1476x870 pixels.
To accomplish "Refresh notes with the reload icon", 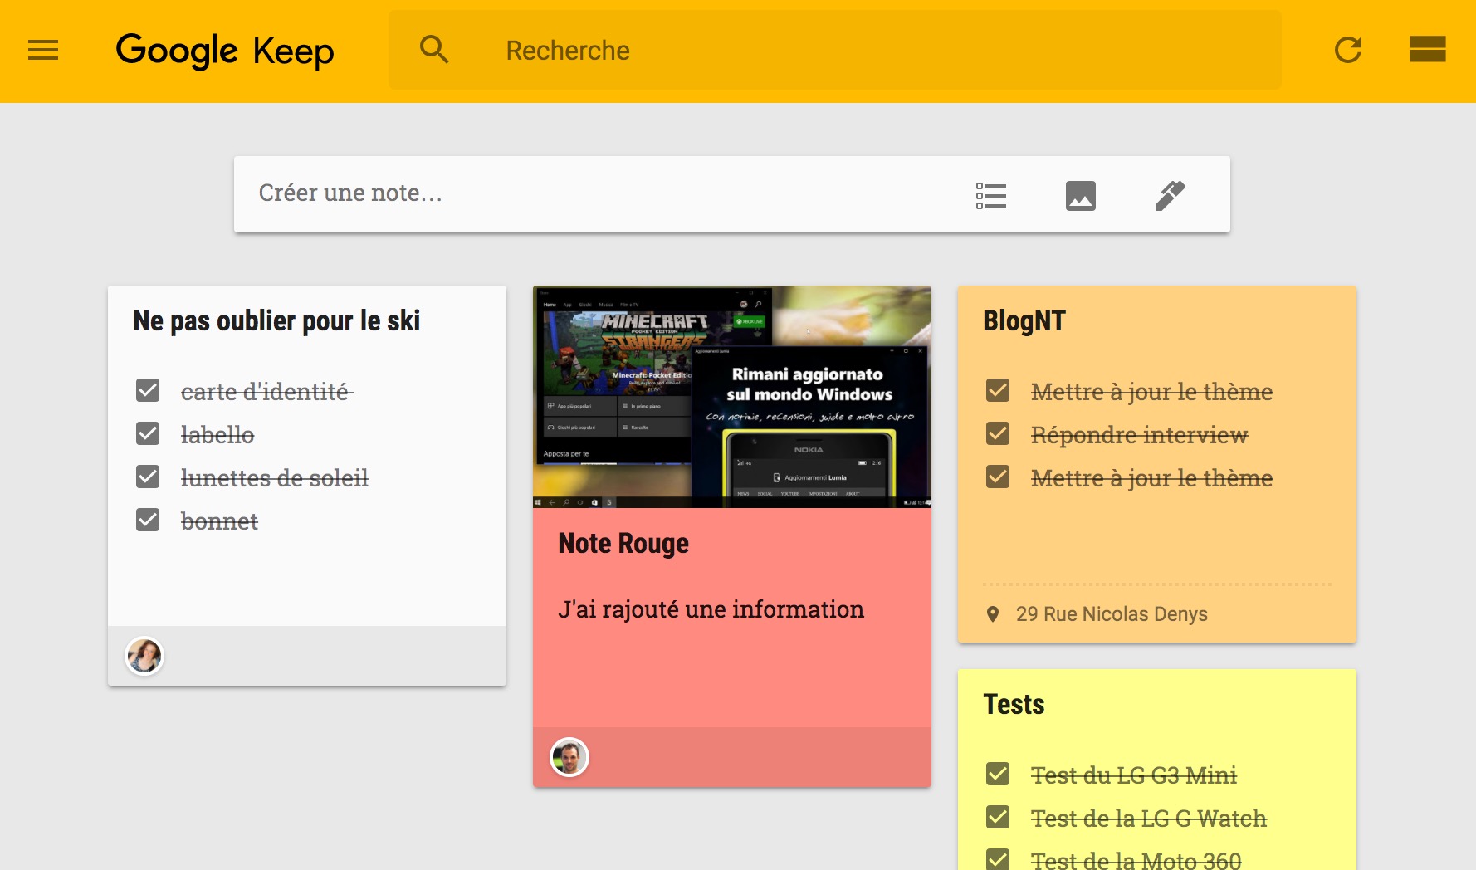I will point(1347,50).
